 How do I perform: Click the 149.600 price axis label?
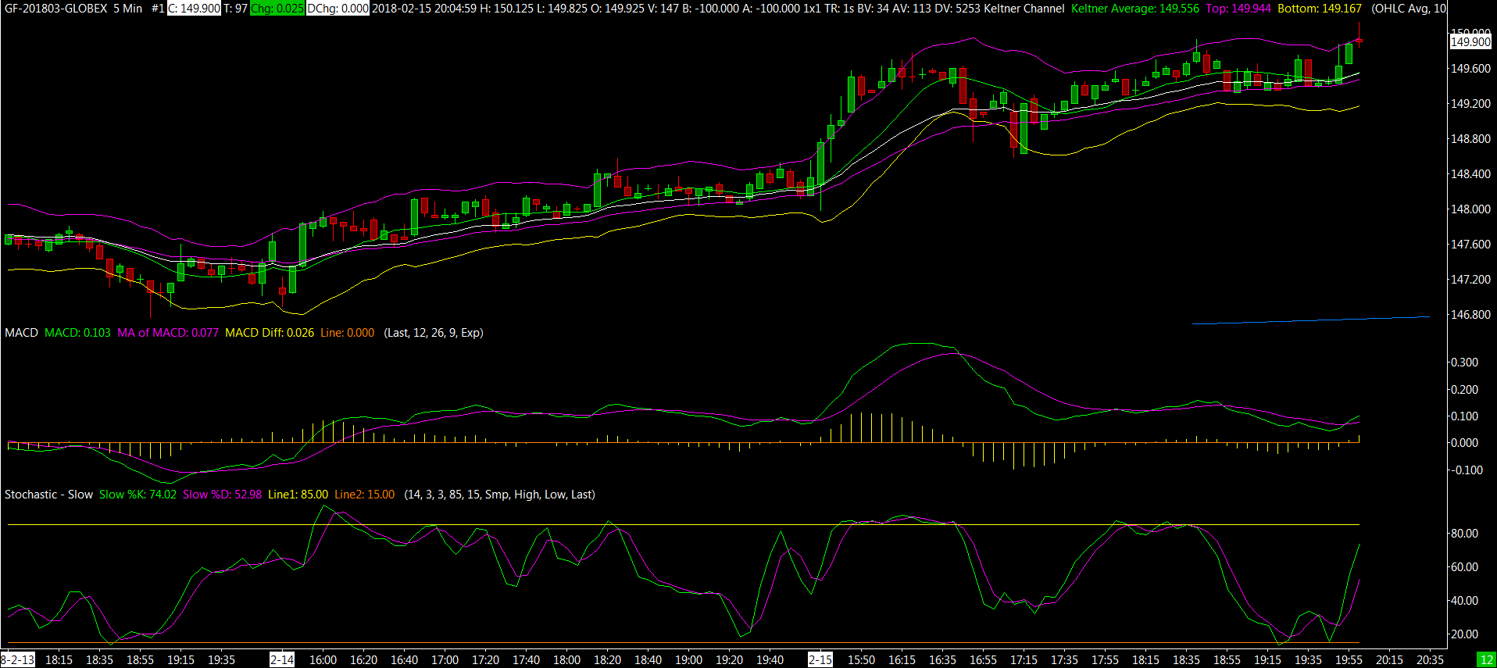(x=1470, y=69)
